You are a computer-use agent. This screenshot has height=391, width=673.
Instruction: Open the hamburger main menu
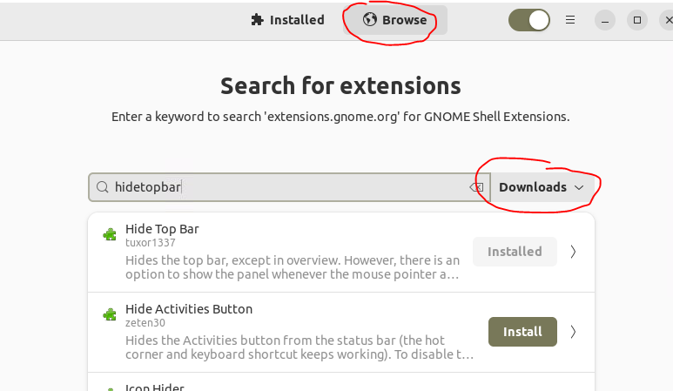pyautogui.click(x=571, y=20)
